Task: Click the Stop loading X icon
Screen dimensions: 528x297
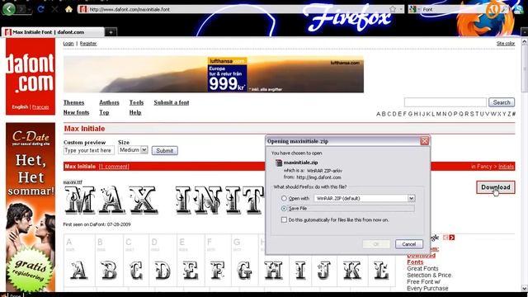Action: [x=54, y=9]
